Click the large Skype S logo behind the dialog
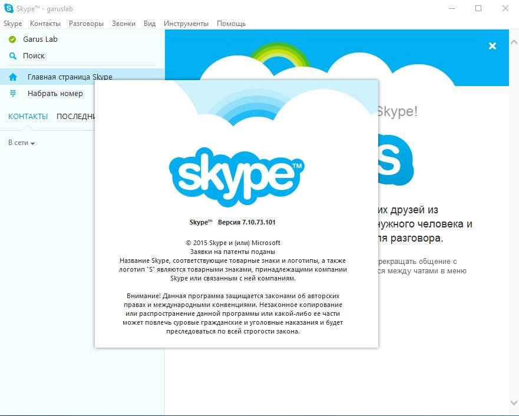This screenshot has height=416, width=519. coord(396,160)
